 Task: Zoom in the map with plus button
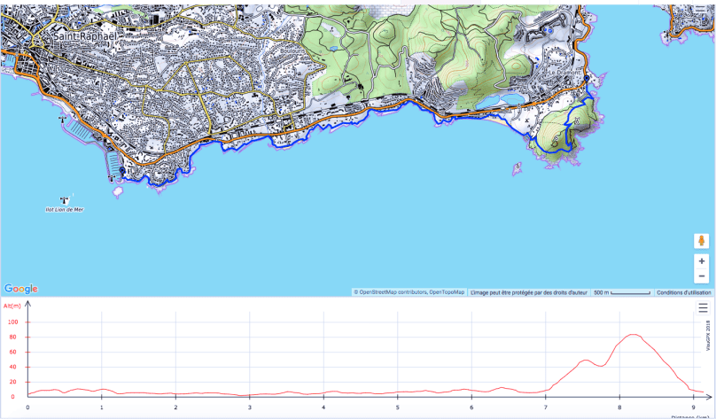pyautogui.click(x=702, y=261)
